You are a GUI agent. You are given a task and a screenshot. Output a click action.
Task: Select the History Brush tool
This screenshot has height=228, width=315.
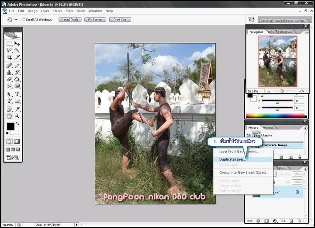click(x=17, y=72)
